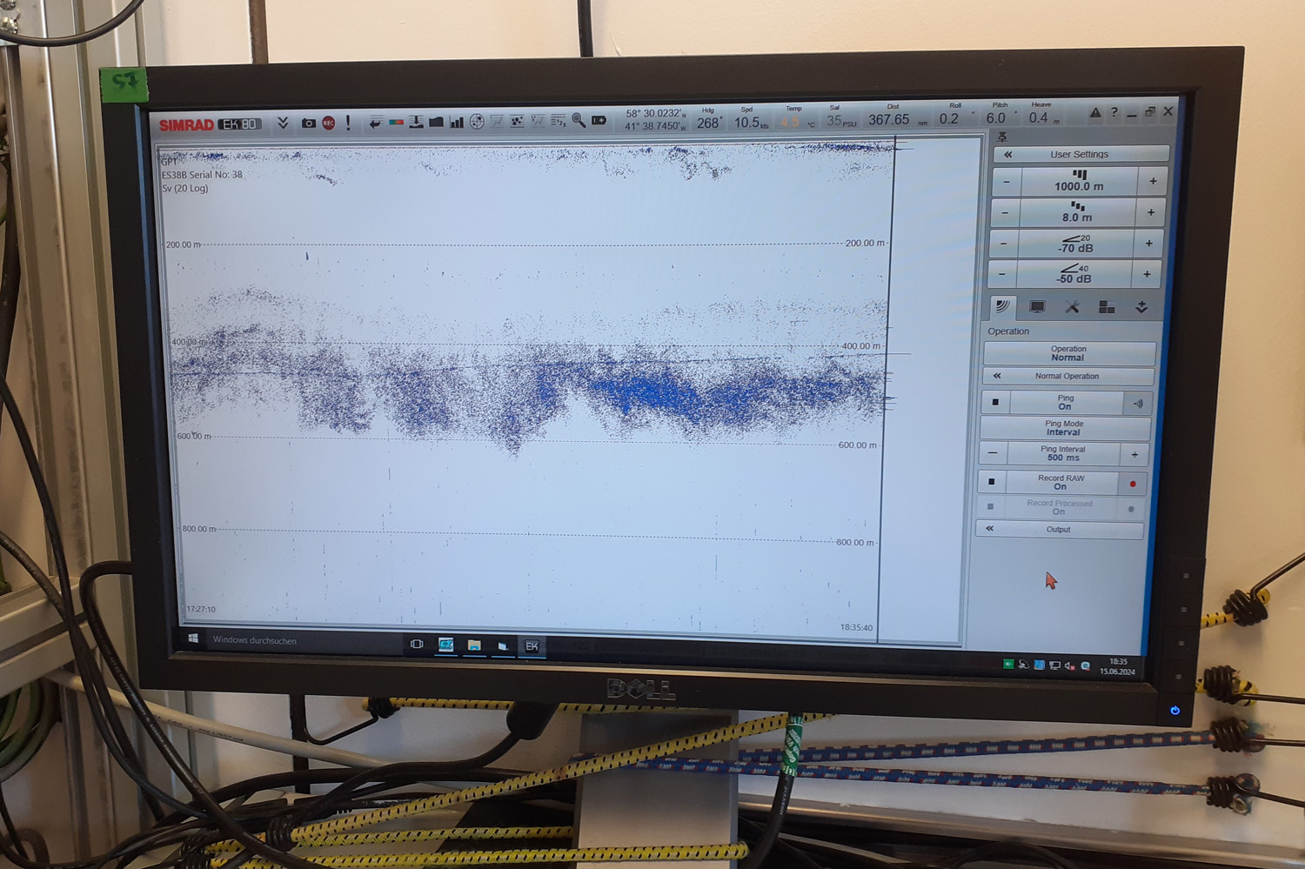The image size is (1305, 869).
Task: Click the question mark help icon
Action: coord(1114,113)
